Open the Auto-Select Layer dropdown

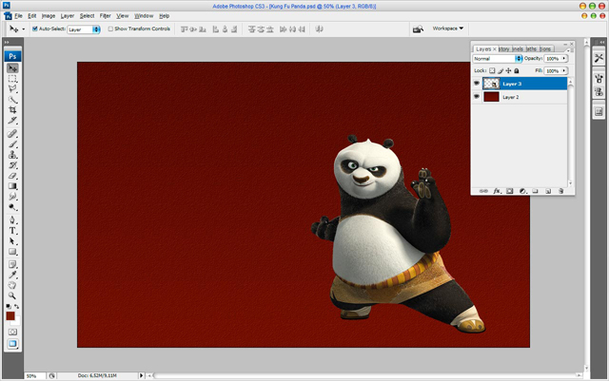[84, 29]
